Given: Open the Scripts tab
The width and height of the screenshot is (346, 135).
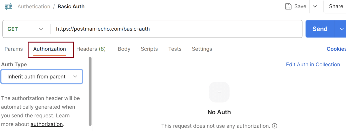Looking at the screenshot, I should (149, 49).
